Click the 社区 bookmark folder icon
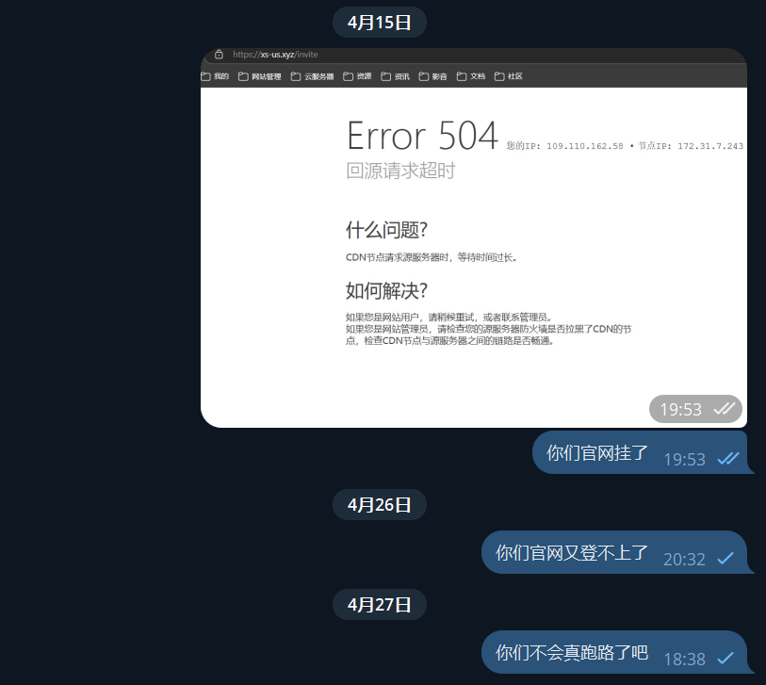This screenshot has width=766, height=685. [498, 75]
